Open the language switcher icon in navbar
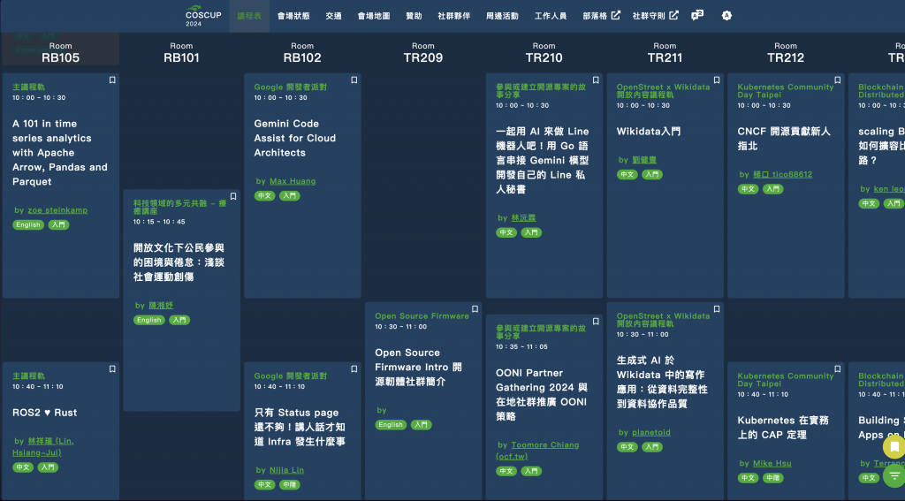The width and height of the screenshot is (905, 501). (x=697, y=16)
